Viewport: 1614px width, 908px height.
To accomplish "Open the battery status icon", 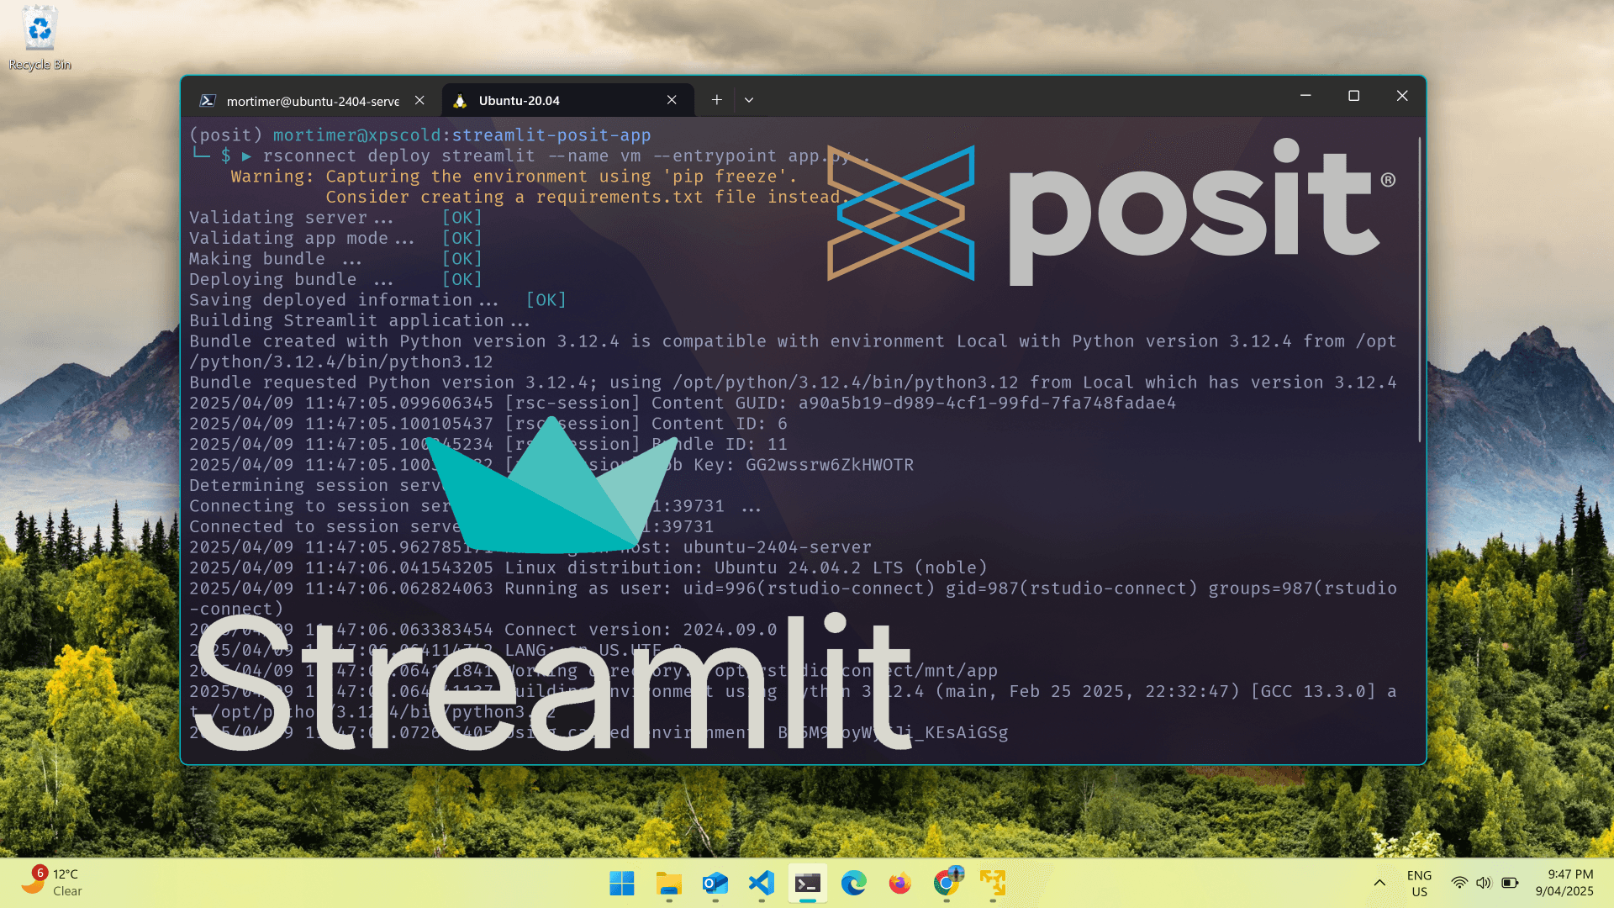I will [1510, 883].
